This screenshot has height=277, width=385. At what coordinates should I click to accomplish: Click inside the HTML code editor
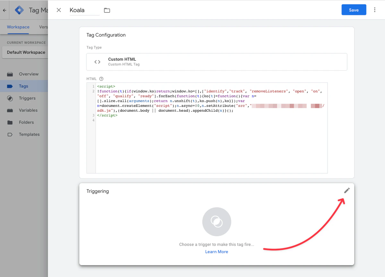[211, 128]
